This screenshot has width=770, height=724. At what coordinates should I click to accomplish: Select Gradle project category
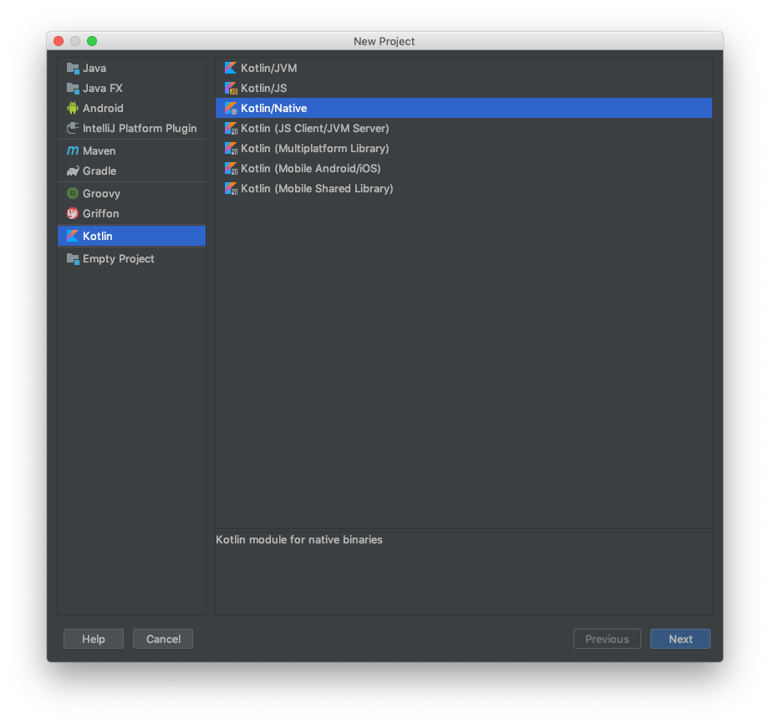131,171
